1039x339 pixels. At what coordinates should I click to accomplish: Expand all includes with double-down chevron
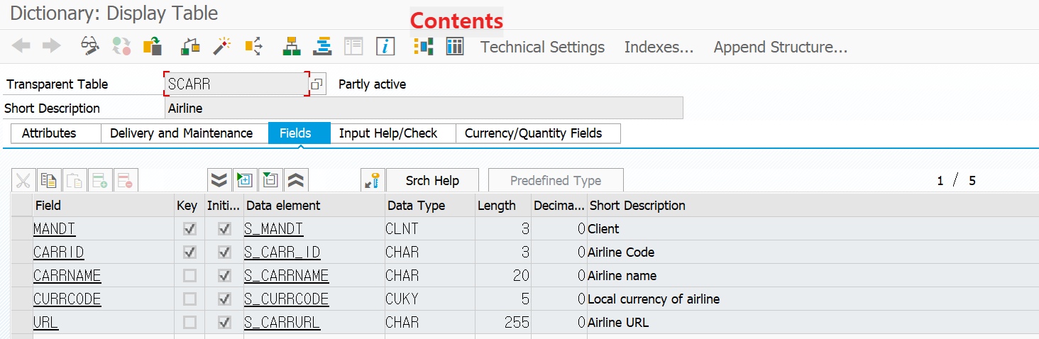(x=219, y=181)
